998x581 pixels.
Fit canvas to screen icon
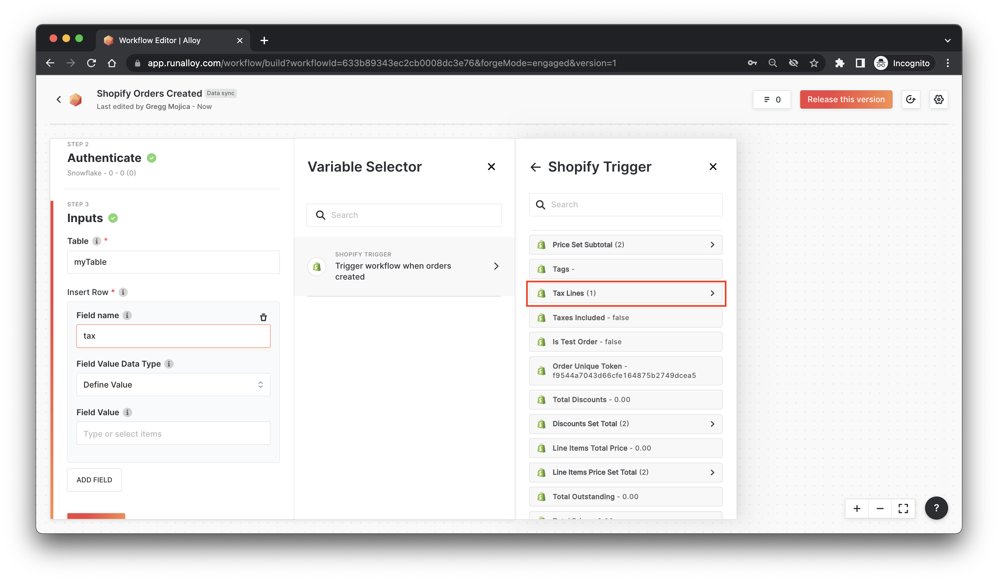[x=903, y=509]
